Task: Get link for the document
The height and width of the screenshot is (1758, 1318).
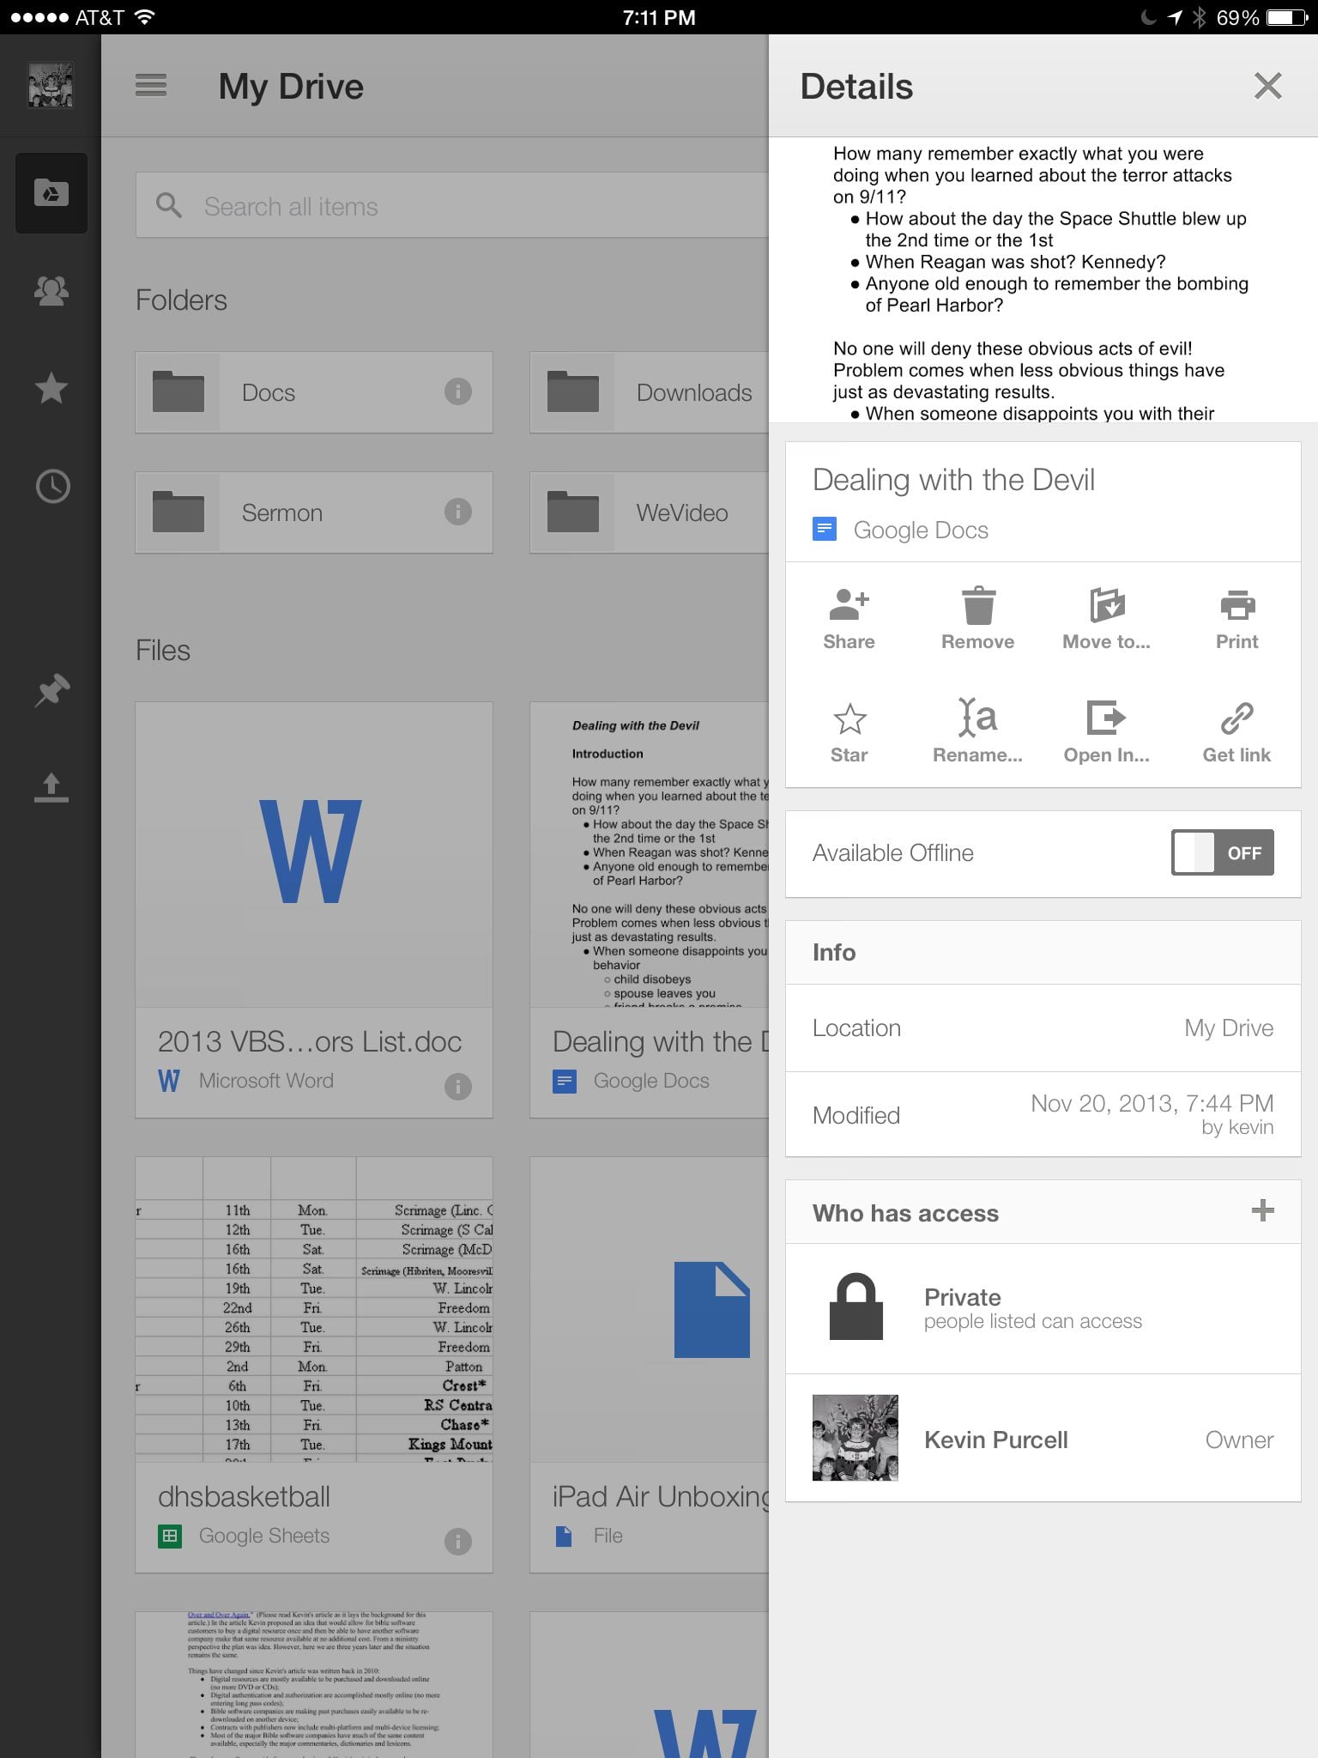Action: pyautogui.click(x=1236, y=733)
